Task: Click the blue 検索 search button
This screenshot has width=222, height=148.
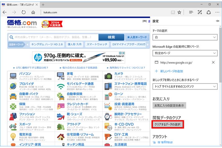Action: 111,37
